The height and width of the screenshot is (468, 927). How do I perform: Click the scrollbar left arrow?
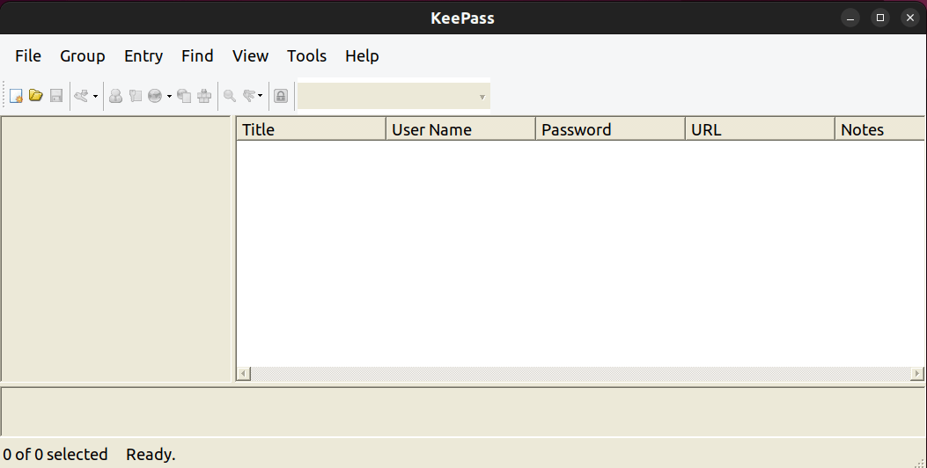click(x=244, y=374)
